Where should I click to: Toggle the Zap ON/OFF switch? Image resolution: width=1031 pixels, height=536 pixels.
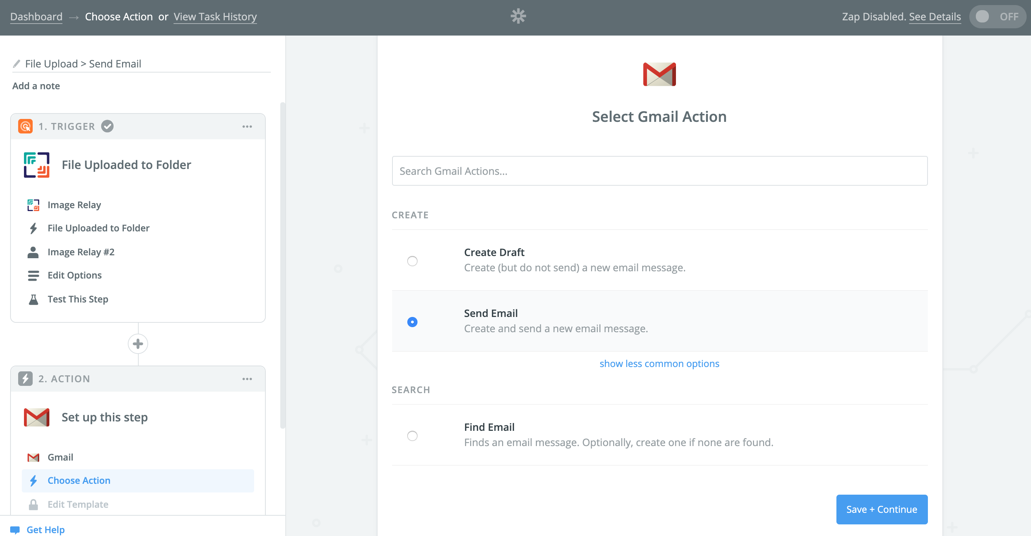(x=997, y=17)
